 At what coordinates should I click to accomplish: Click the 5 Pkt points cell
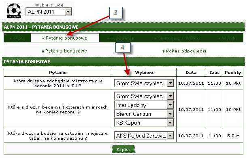[233, 136]
